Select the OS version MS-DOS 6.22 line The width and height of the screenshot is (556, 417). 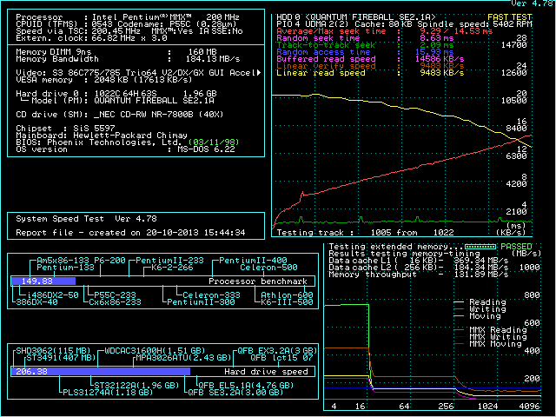coord(125,149)
